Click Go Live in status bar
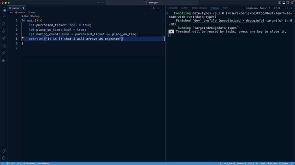 [272, 163]
